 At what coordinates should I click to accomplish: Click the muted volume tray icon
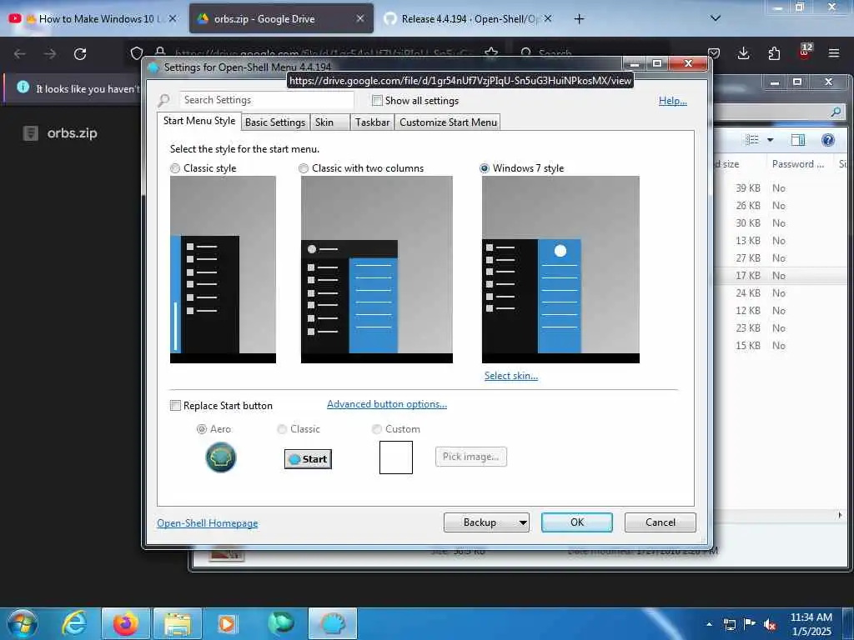click(770, 625)
